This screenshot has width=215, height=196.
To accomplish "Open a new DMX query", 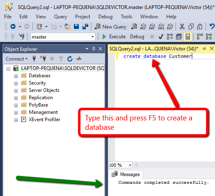I will (152, 26).
